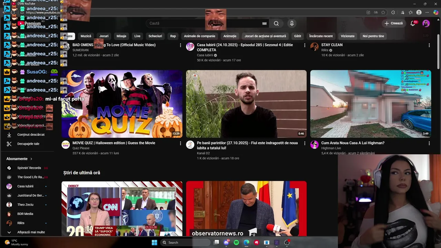Open the Kanal D2 channel avatar

(x=190, y=145)
